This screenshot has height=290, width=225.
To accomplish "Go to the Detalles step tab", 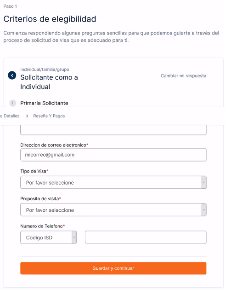I will click(x=10, y=116).
